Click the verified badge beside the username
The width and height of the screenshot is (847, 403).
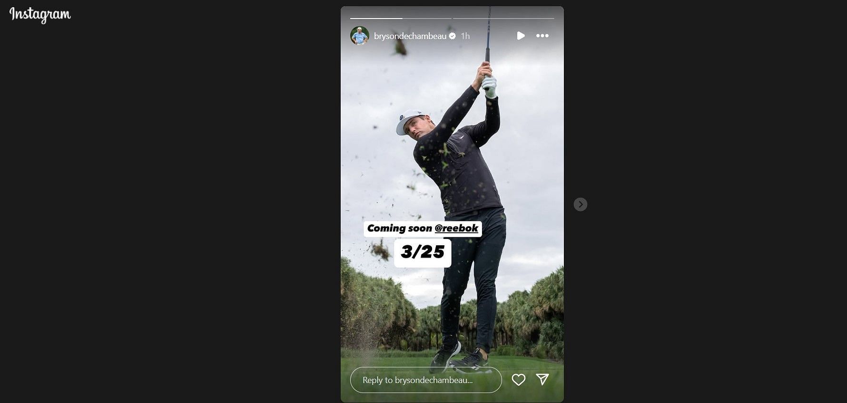[x=453, y=36]
